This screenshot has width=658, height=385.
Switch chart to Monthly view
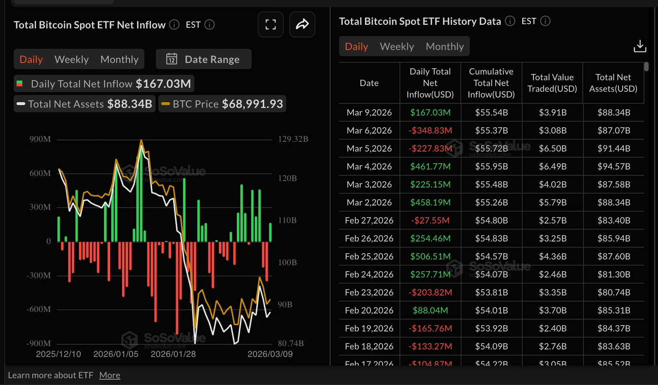(x=120, y=60)
